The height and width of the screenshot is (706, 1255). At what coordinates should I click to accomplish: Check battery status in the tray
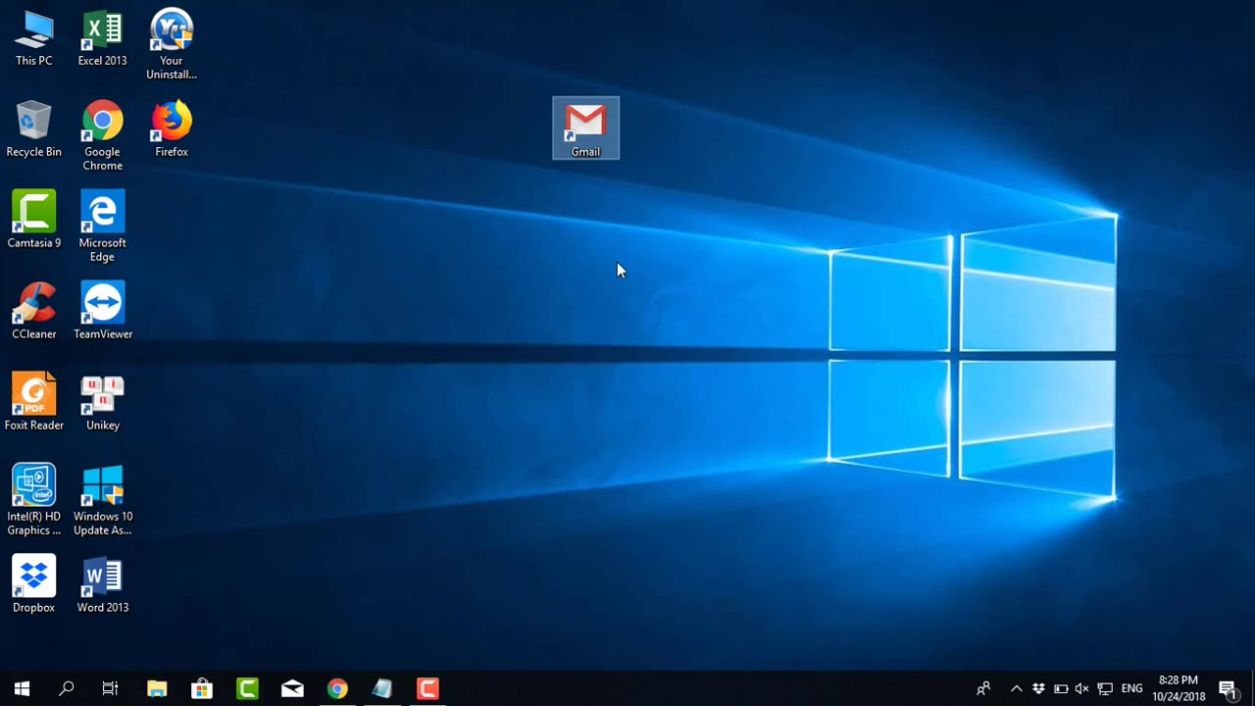pyautogui.click(x=1061, y=688)
